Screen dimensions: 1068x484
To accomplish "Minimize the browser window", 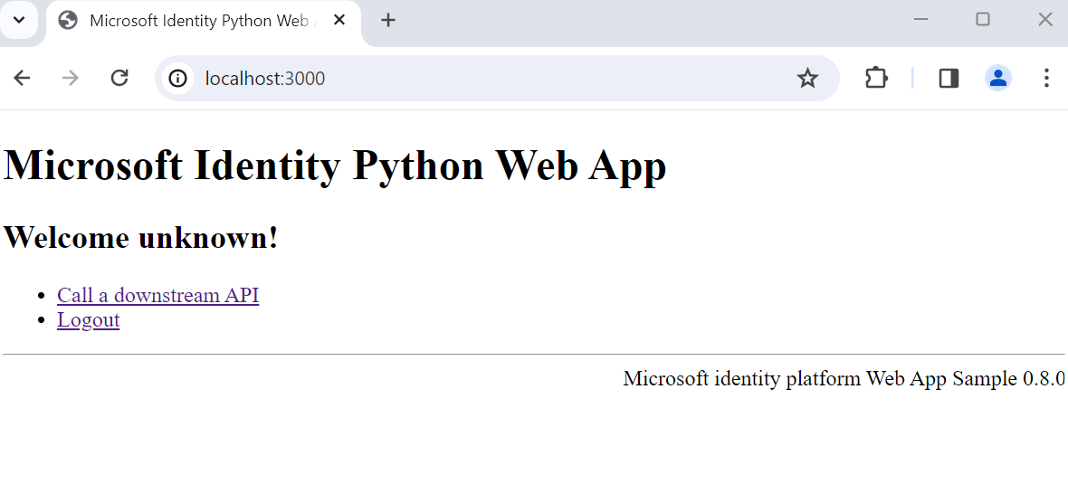I will [921, 20].
